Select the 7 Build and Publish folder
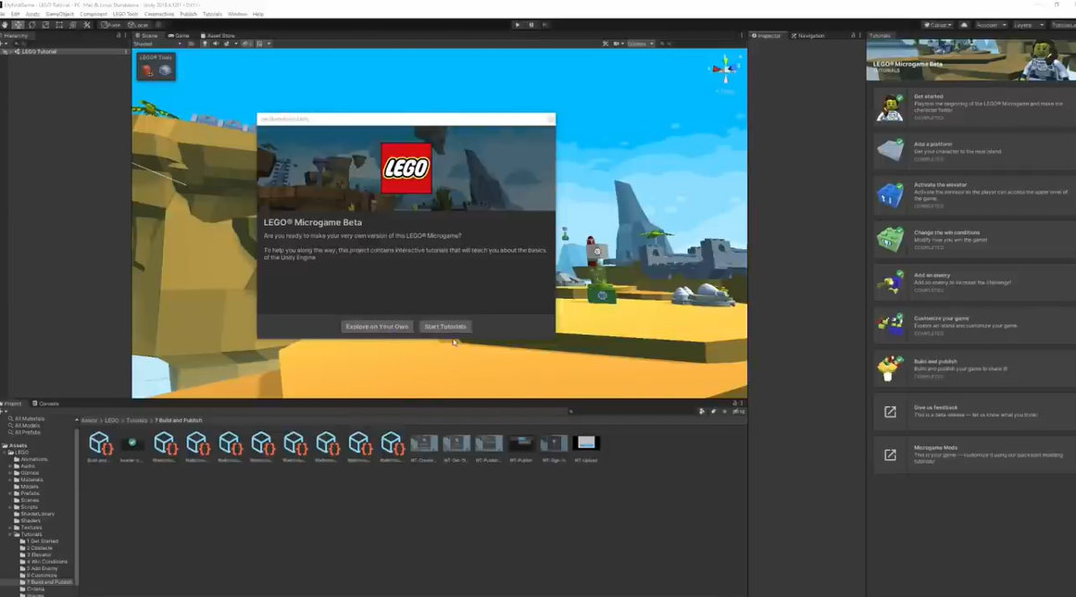This screenshot has width=1076, height=597. [46, 582]
